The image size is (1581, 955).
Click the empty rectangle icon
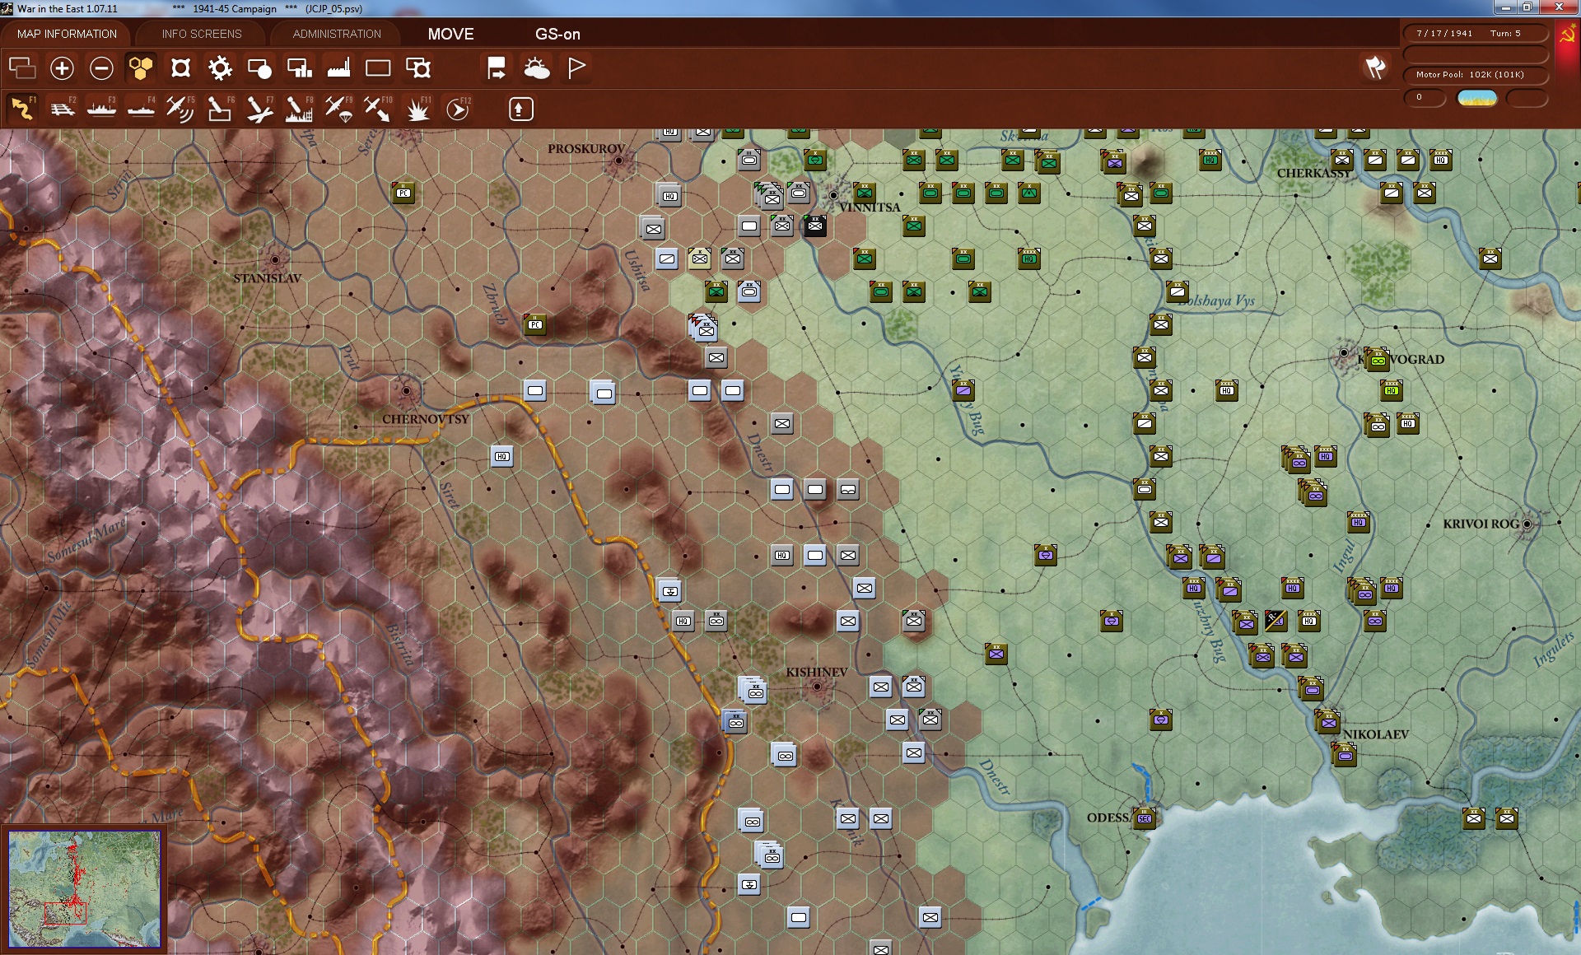click(378, 68)
